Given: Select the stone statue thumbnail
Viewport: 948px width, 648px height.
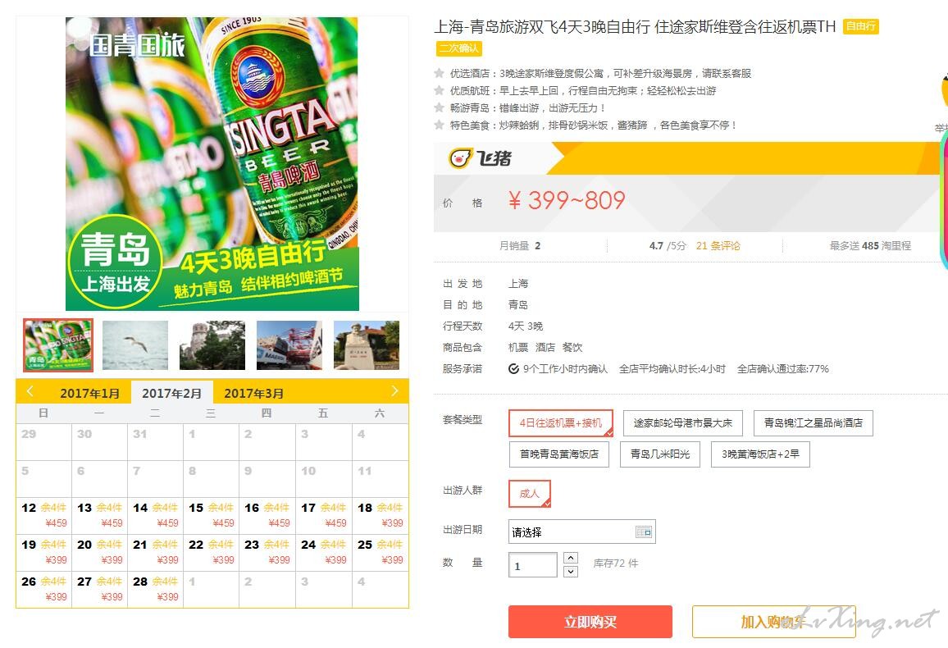Looking at the screenshot, I should click(367, 345).
